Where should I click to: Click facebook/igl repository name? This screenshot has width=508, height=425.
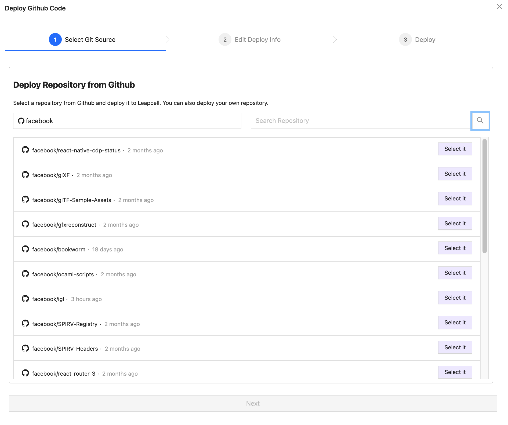[x=48, y=299]
